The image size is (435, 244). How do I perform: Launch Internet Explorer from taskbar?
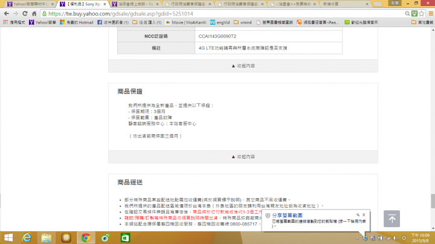27,237
